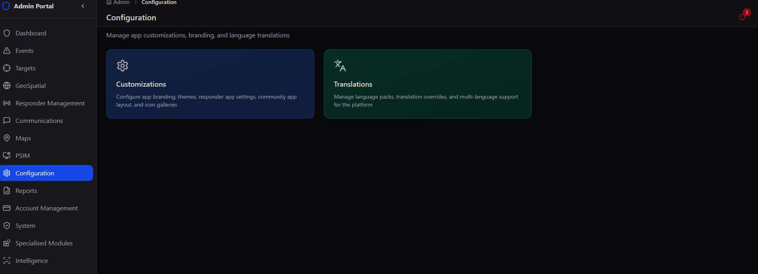Screen dimensions: 758x274
Task: Select the highlighted Configuration menu item
Action: pos(47,173)
